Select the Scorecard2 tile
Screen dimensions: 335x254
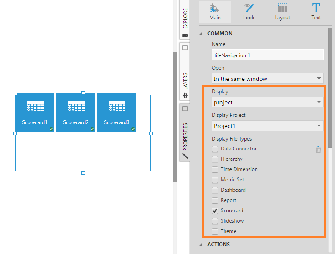tap(75, 113)
